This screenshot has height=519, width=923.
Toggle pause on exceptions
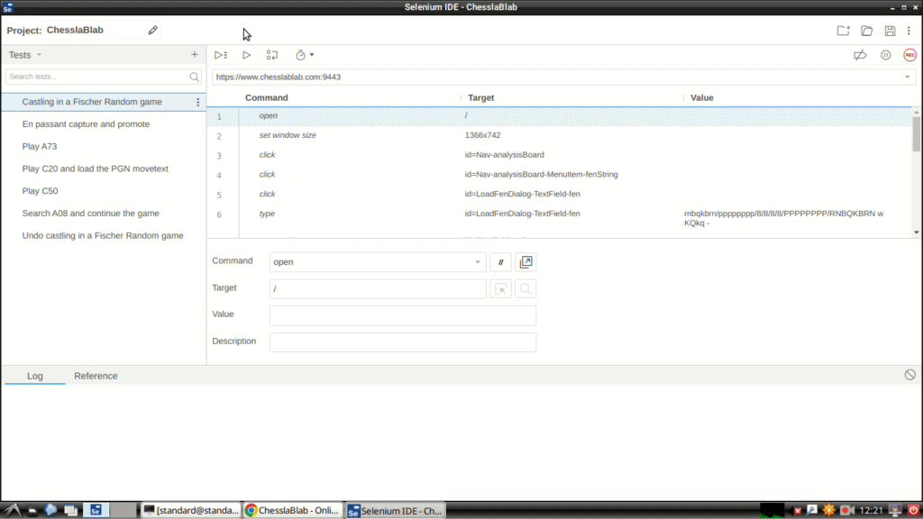coord(884,54)
